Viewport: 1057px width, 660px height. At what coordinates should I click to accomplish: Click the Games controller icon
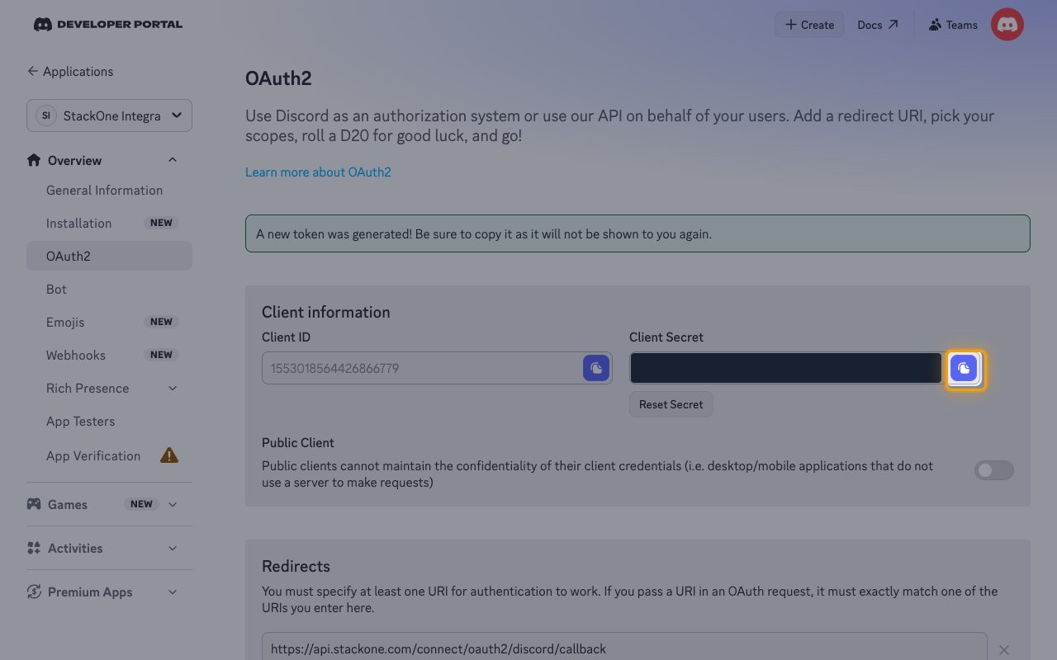click(x=34, y=504)
